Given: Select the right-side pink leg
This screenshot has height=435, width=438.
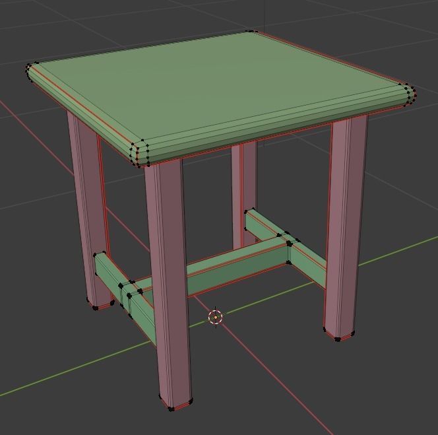Looking at the screenshot, I should point(345,226).
